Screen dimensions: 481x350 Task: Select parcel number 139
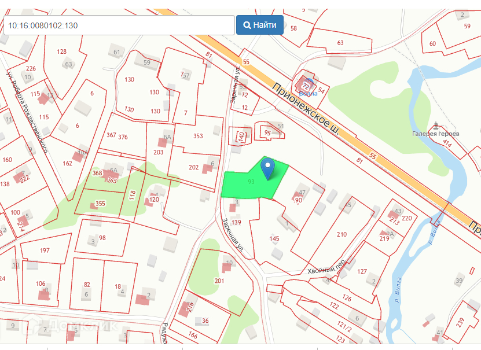pyautogui.click(x=236, y=222)
